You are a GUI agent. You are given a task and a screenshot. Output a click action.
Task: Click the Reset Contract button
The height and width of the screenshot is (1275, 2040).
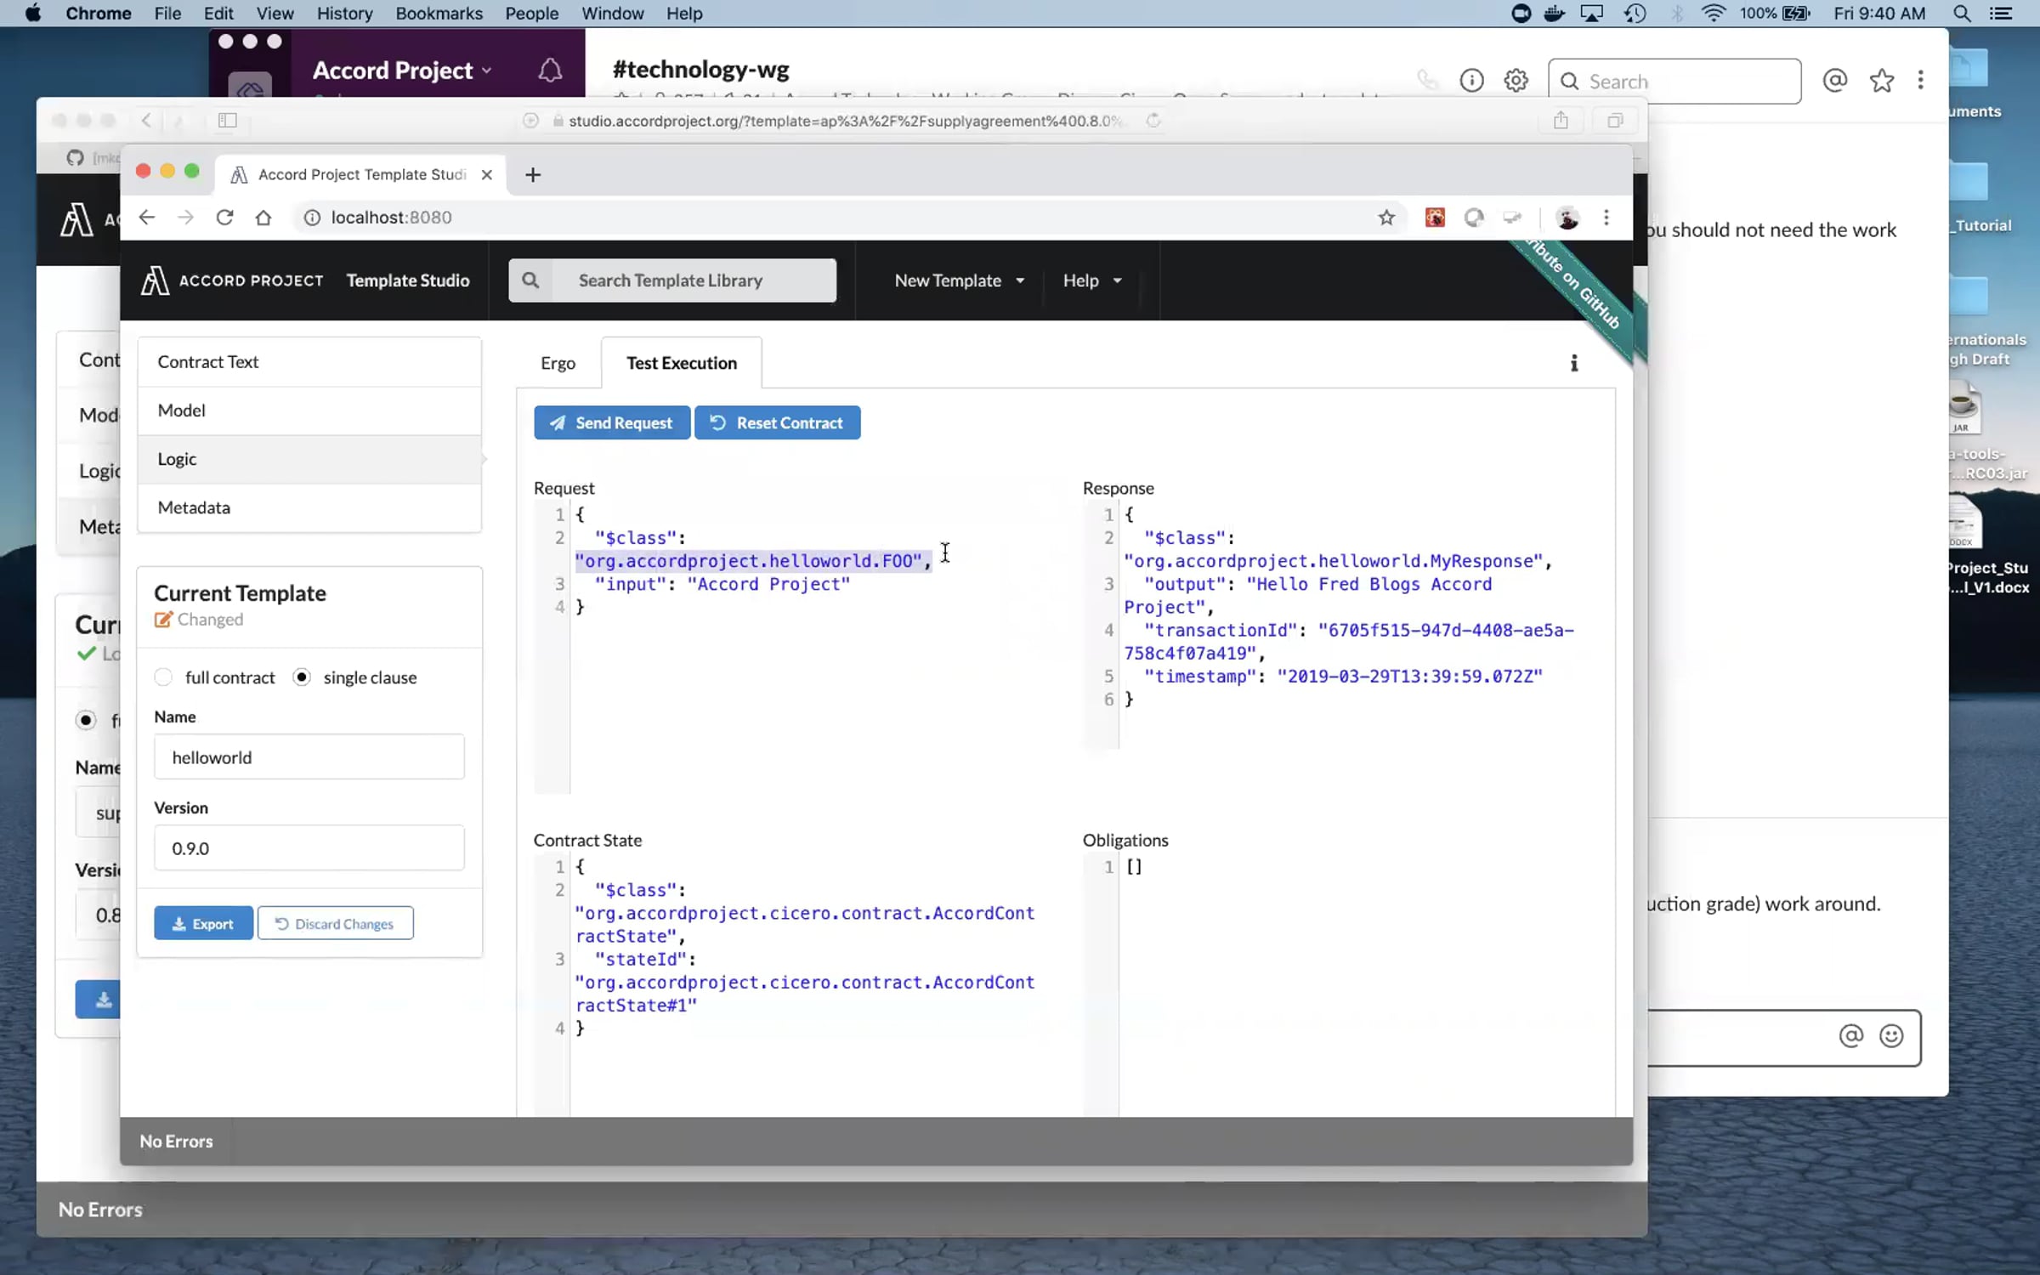(x=777, y=422)
